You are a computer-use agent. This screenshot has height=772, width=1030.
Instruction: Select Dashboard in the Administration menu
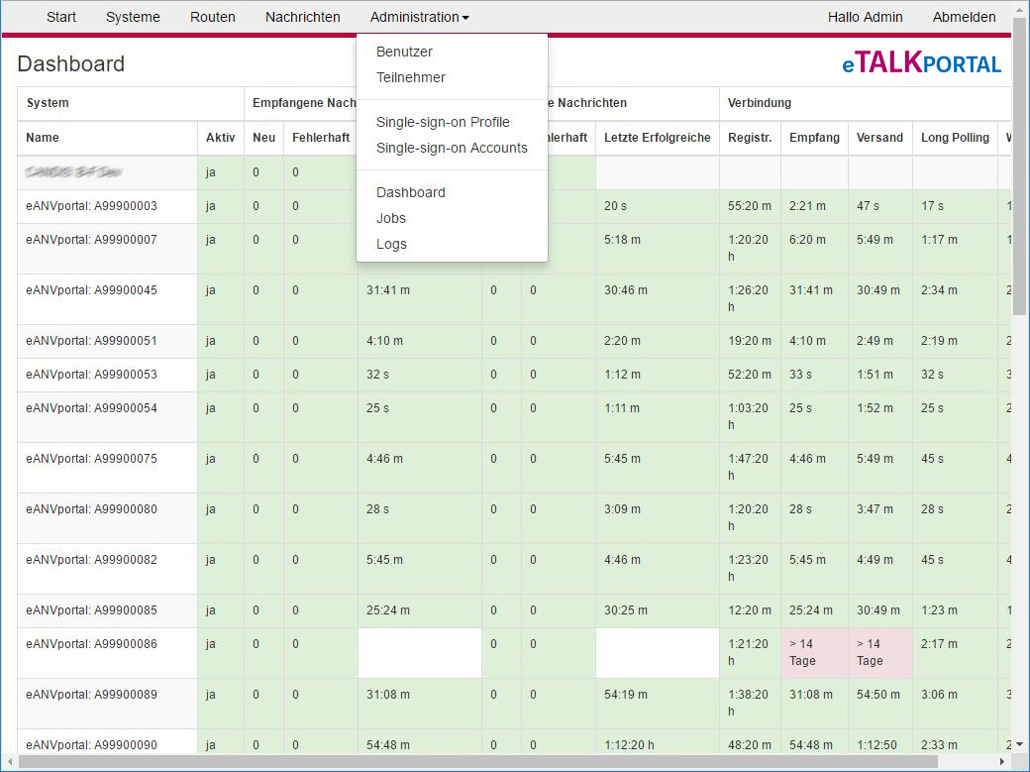(411, 192)
